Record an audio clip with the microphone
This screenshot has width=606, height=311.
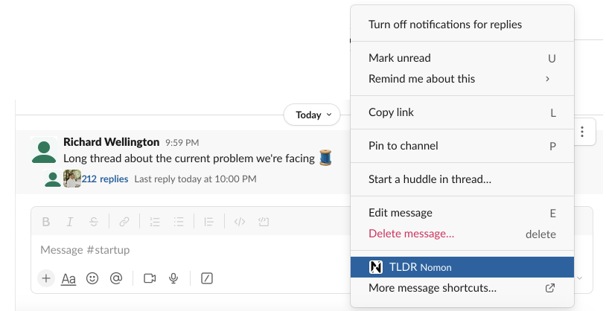[173, 278]
